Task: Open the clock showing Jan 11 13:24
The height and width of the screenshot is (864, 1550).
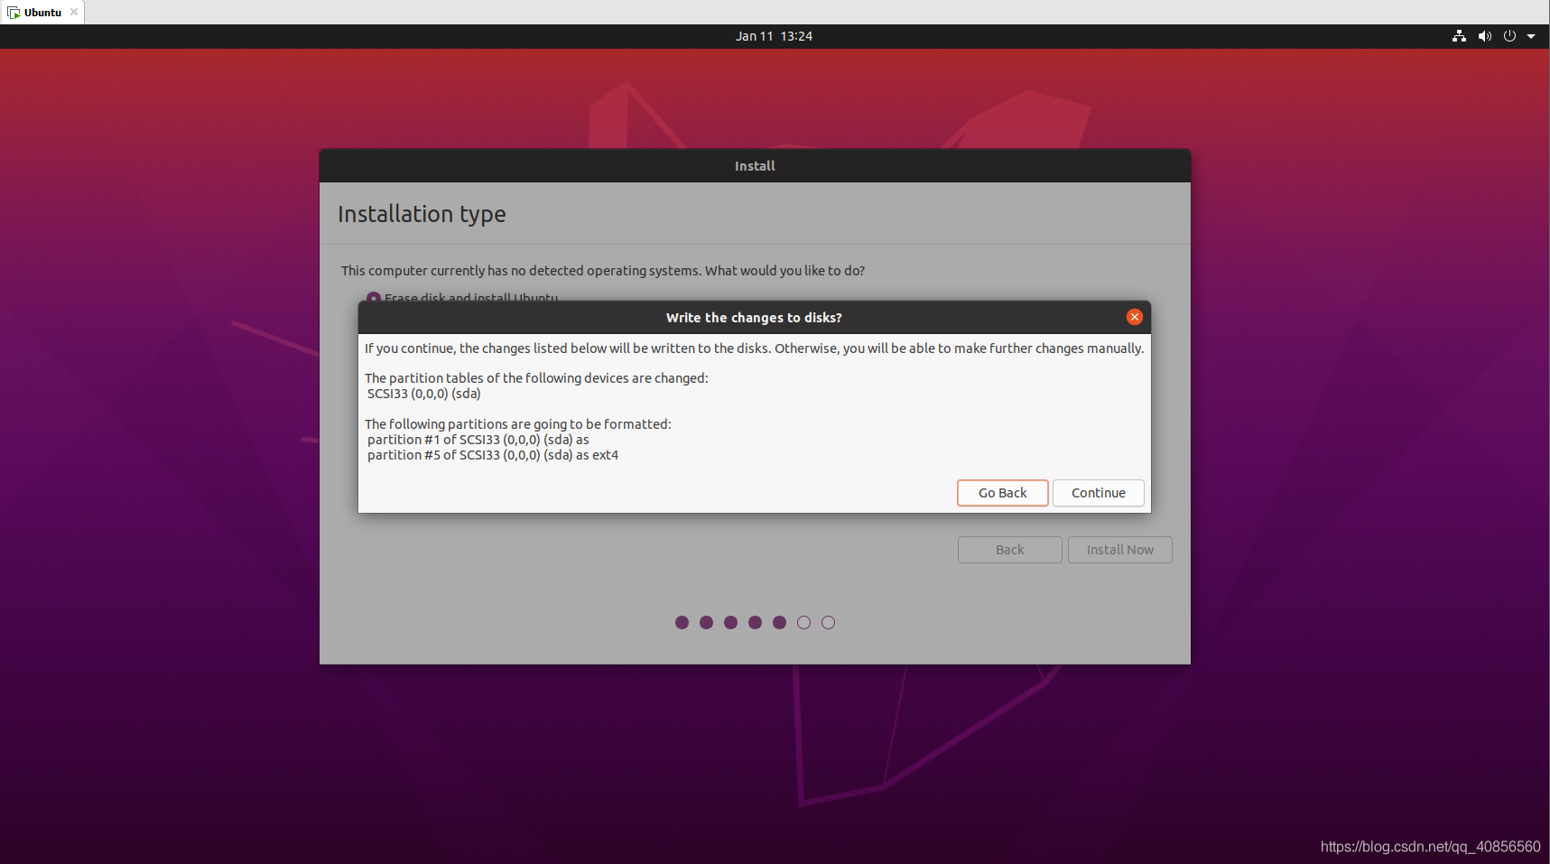Action: pyautogui.click(x=774, y=36)
